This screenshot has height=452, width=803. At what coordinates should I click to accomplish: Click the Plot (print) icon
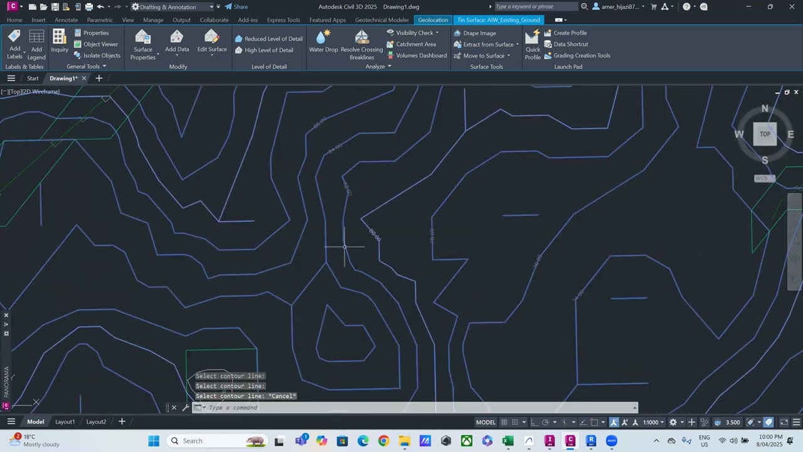point(88,7)
